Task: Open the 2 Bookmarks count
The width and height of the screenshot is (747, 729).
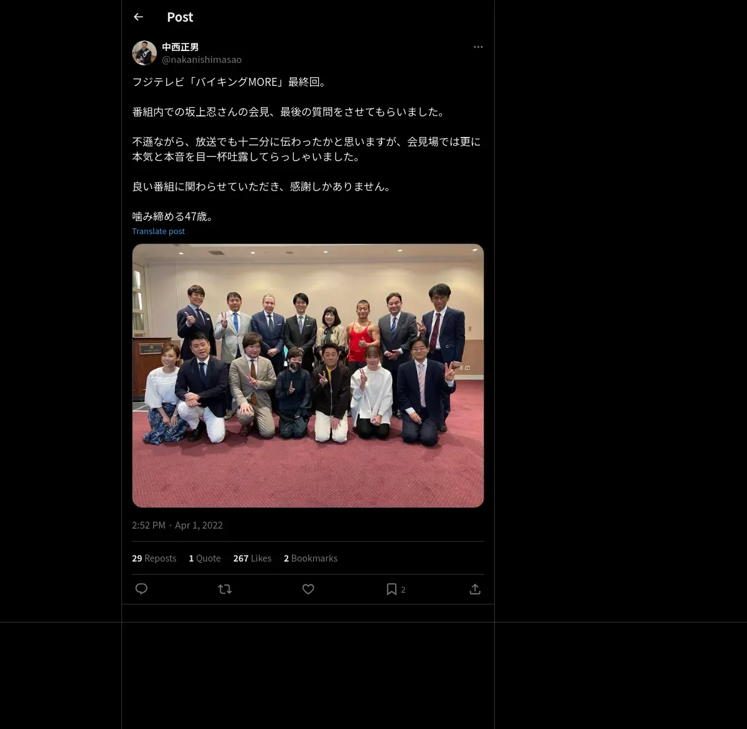Action: point(311,558)
